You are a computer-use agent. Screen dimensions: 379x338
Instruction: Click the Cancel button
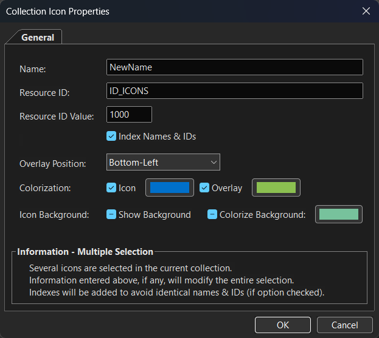(345, 325)
